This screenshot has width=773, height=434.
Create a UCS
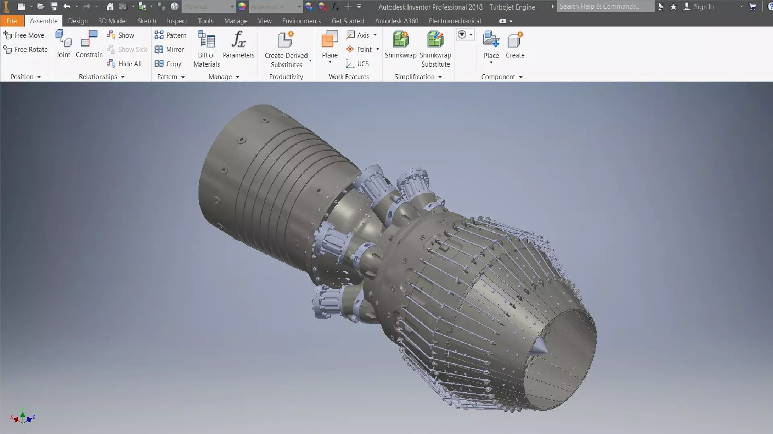[357, 64]
